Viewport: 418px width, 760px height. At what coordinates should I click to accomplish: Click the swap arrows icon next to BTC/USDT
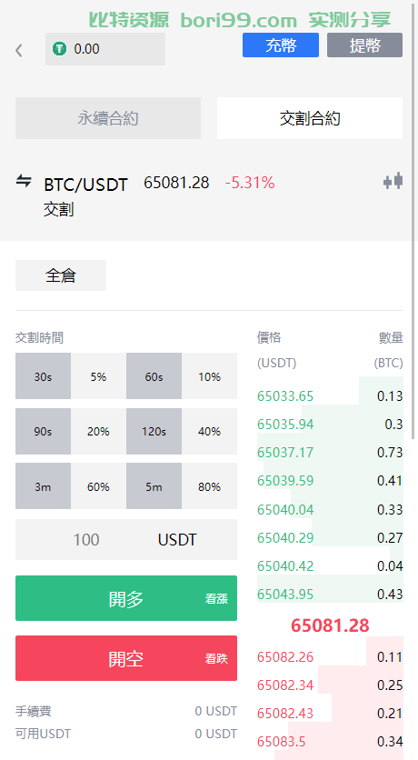tap(24, 181)
